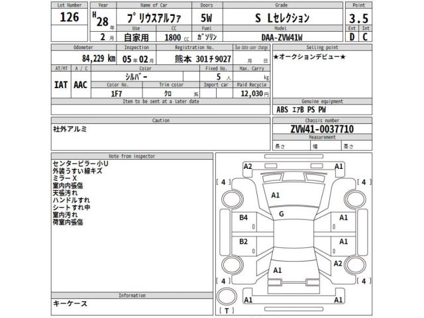Click the engine displacement 1800 cc
The height and width of the screenshot is (318, 424).
pyautogui.click(x=177, y=37)
